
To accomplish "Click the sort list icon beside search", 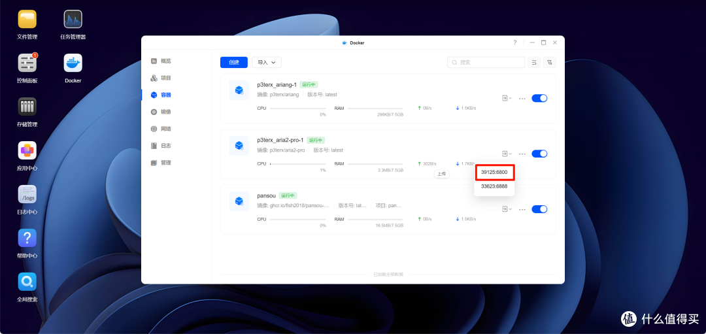I will point(534,63).
